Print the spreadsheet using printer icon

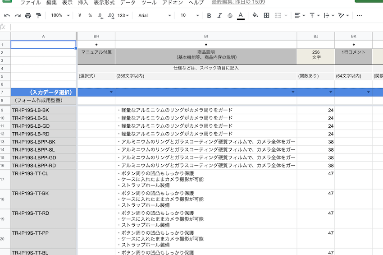[28, 16]
